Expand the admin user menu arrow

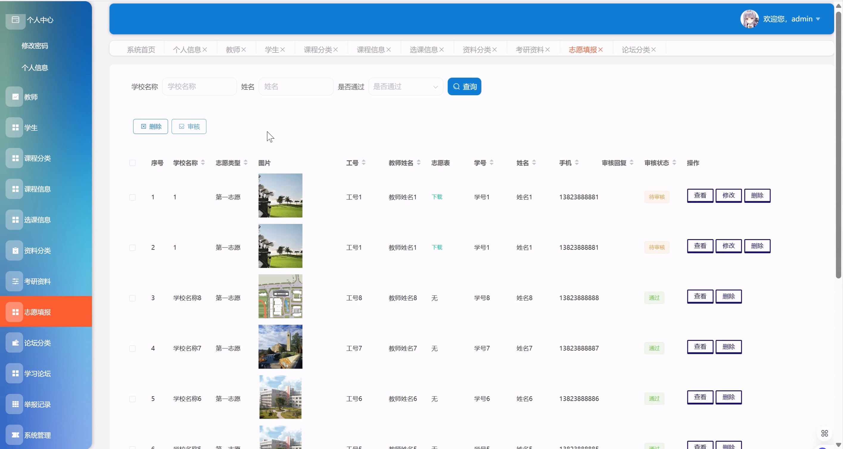818,19
